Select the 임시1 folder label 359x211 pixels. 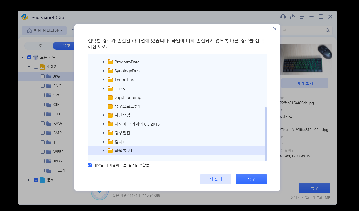tap(120, 142)
